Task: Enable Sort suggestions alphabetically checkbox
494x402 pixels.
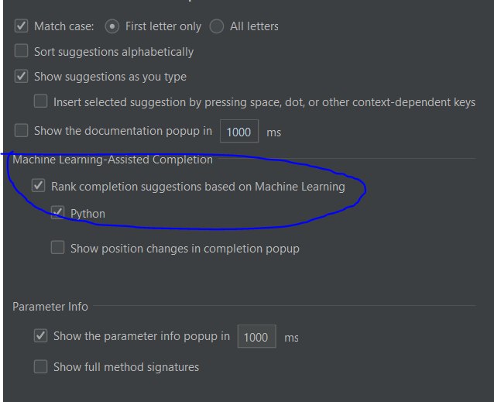Action: (22, 52)
